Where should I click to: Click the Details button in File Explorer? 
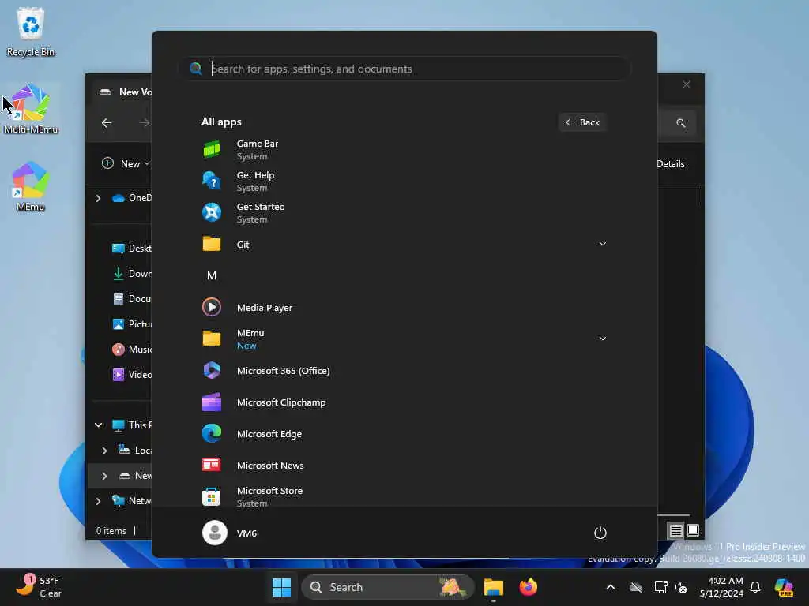pyautogui.click(x=670, y=164)
